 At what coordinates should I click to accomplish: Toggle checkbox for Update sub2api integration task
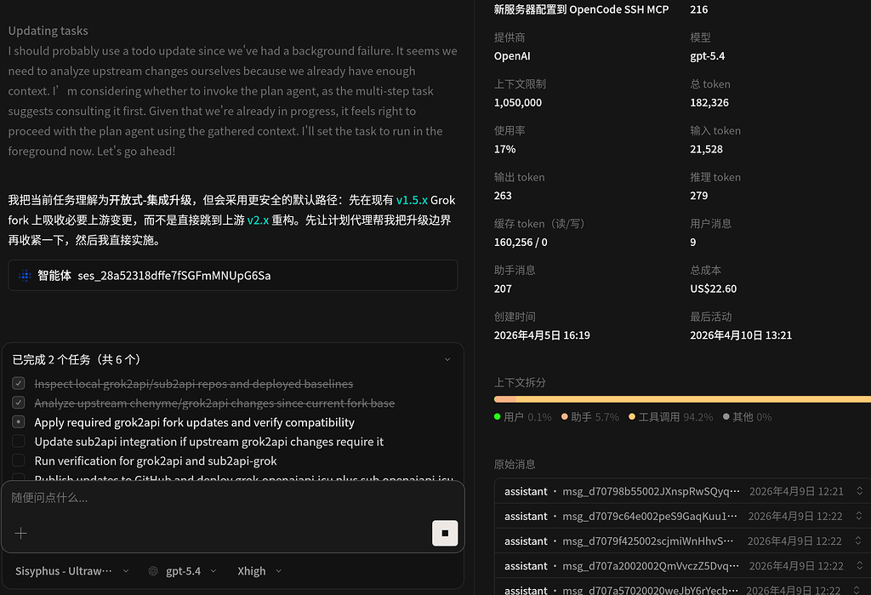[x=19, y=442]
